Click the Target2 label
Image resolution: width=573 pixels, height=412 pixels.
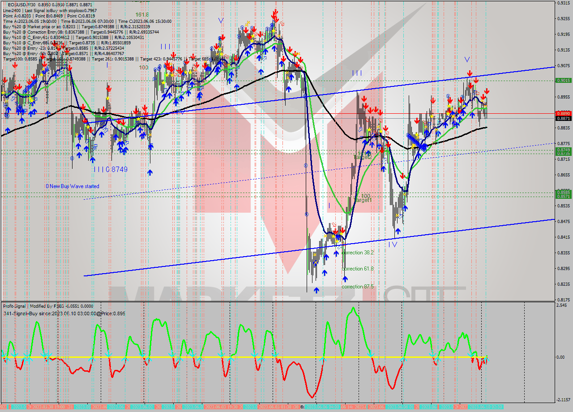click(363, 157)
